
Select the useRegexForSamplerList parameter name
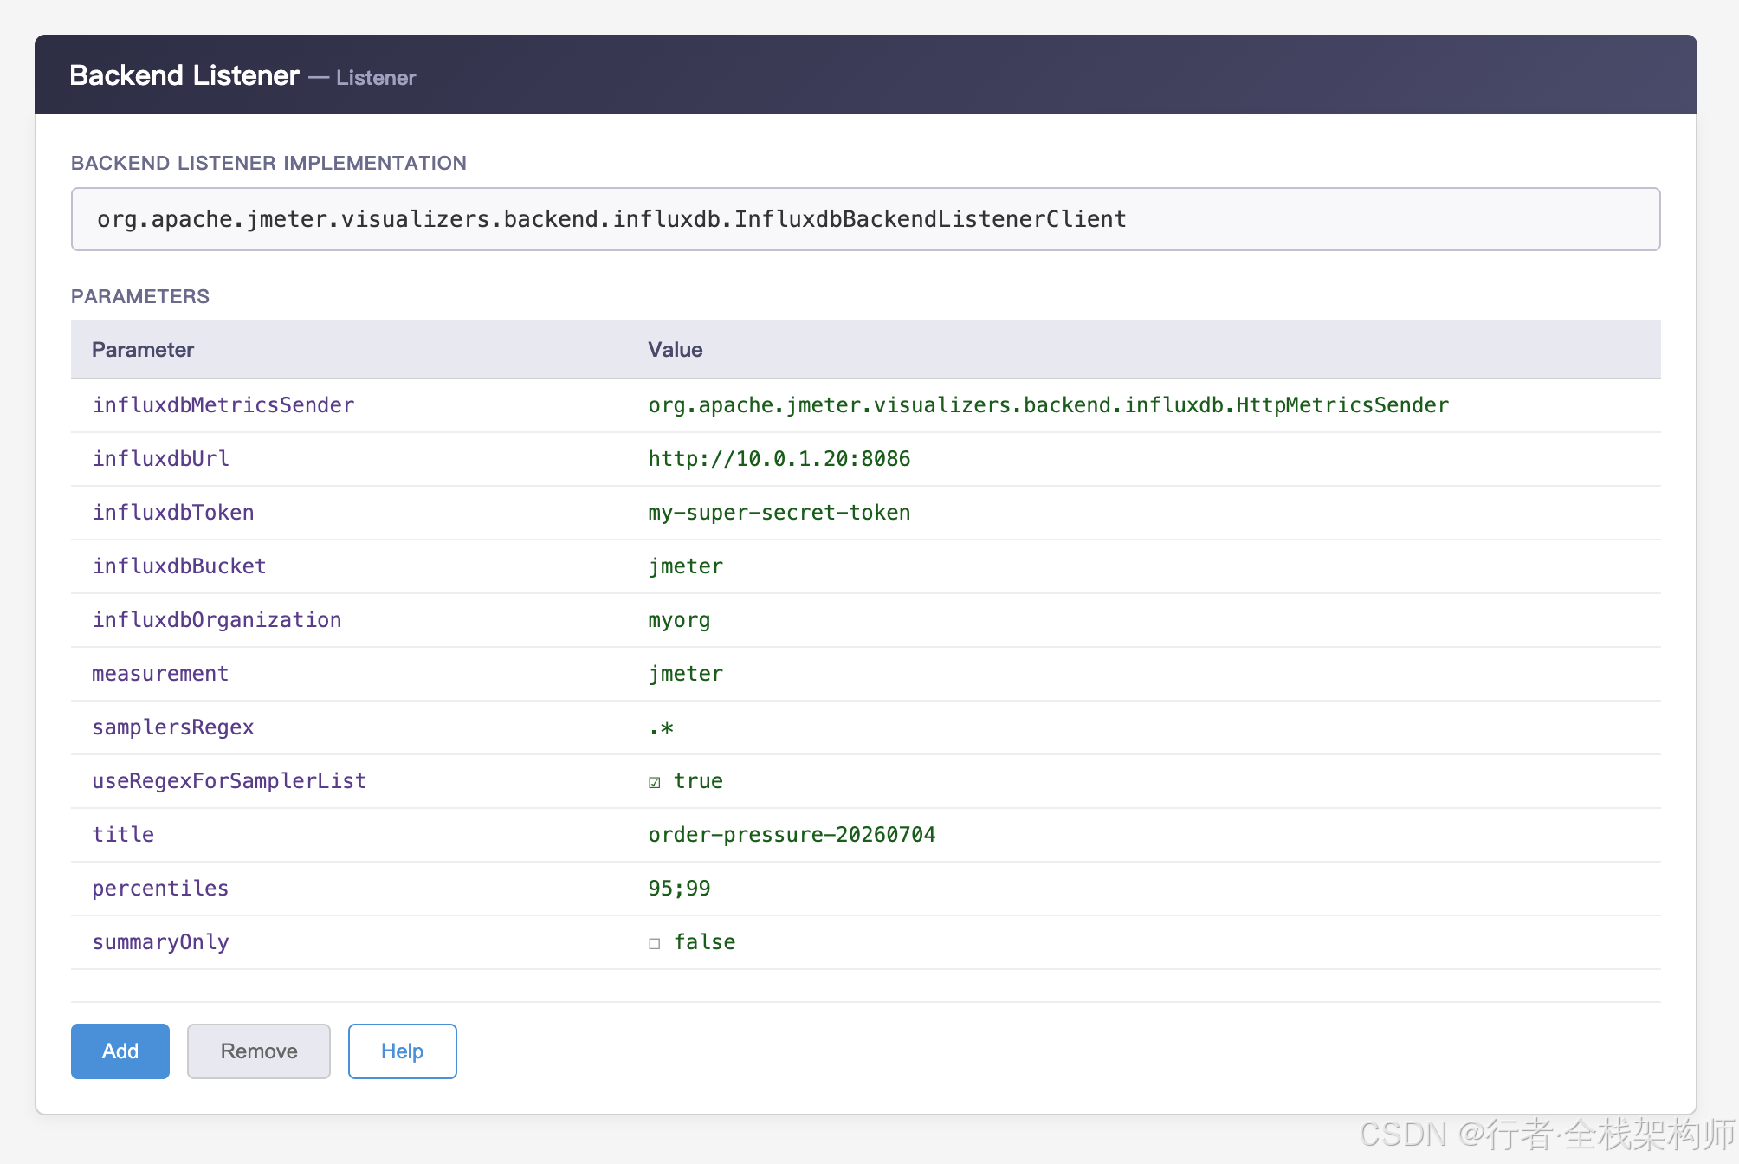229,781
